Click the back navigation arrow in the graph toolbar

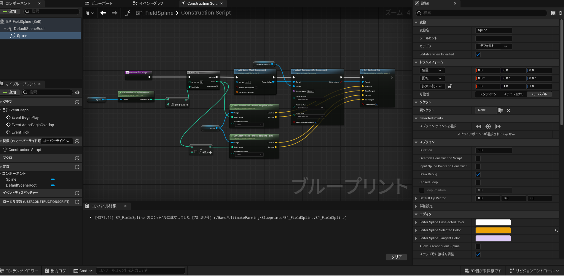(103, 13)
